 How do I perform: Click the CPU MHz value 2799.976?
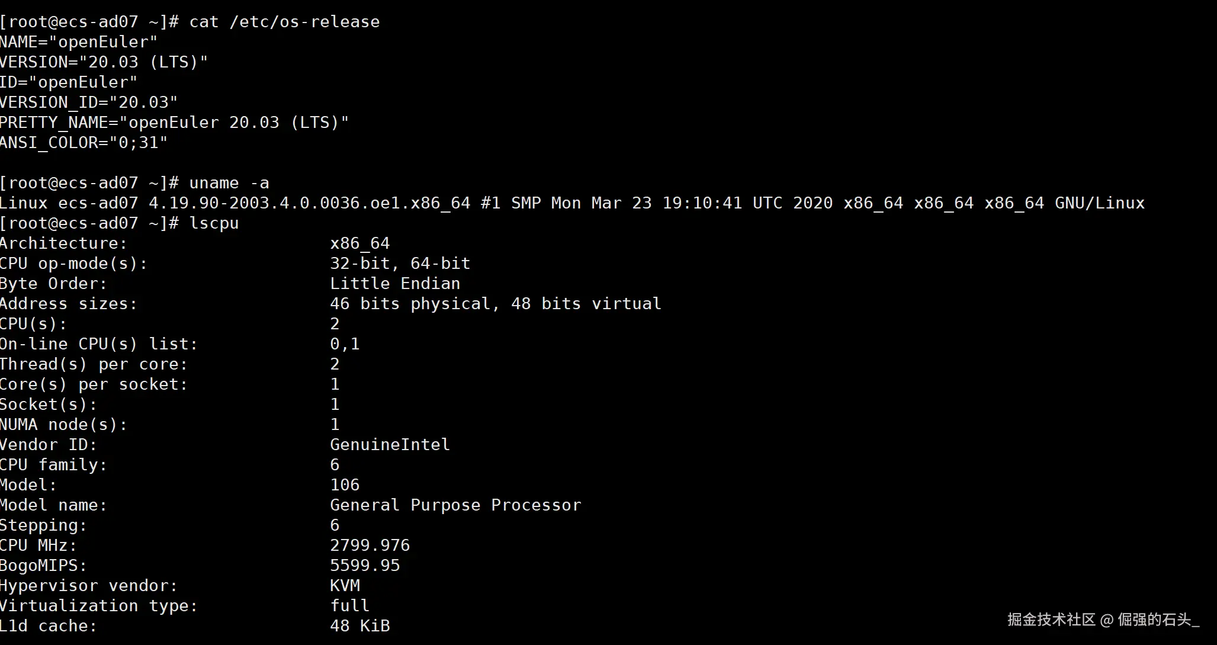pos(370,545)
